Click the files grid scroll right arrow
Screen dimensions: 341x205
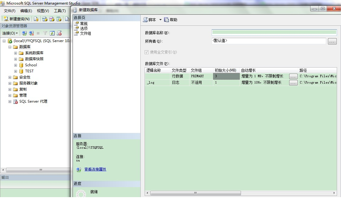[x=334, y=193]
